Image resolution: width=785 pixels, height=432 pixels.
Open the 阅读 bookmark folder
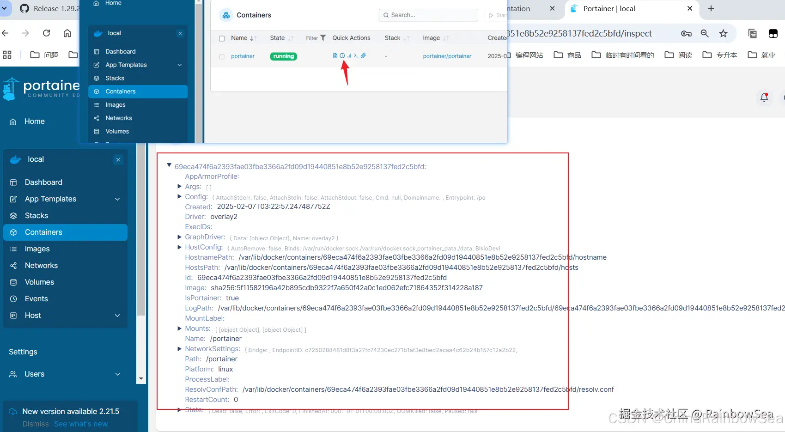(x=678, y=55)
